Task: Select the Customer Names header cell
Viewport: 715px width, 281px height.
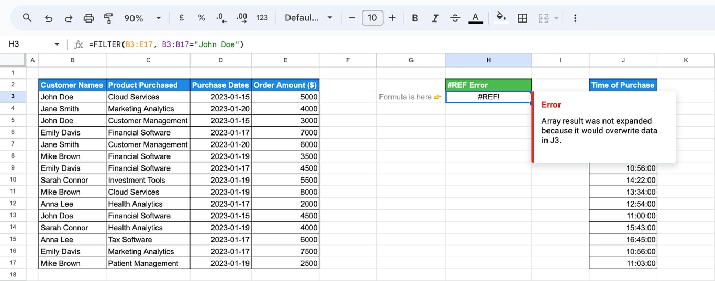Action: click(x=72, y=85)
